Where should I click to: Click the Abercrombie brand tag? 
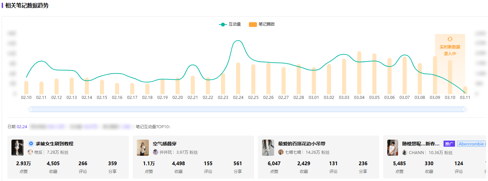point(471,144)
